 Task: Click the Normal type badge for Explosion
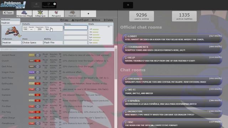pyautogui.click(x=32, y=95)
